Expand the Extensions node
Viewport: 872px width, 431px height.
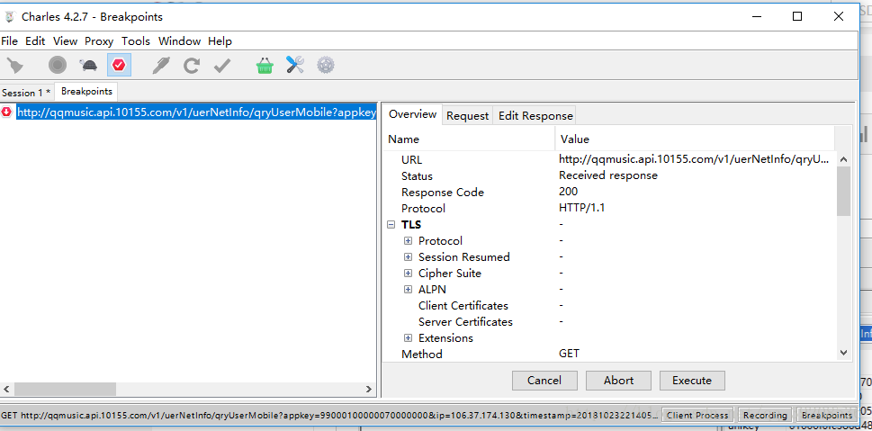click(x=409, y=337)
